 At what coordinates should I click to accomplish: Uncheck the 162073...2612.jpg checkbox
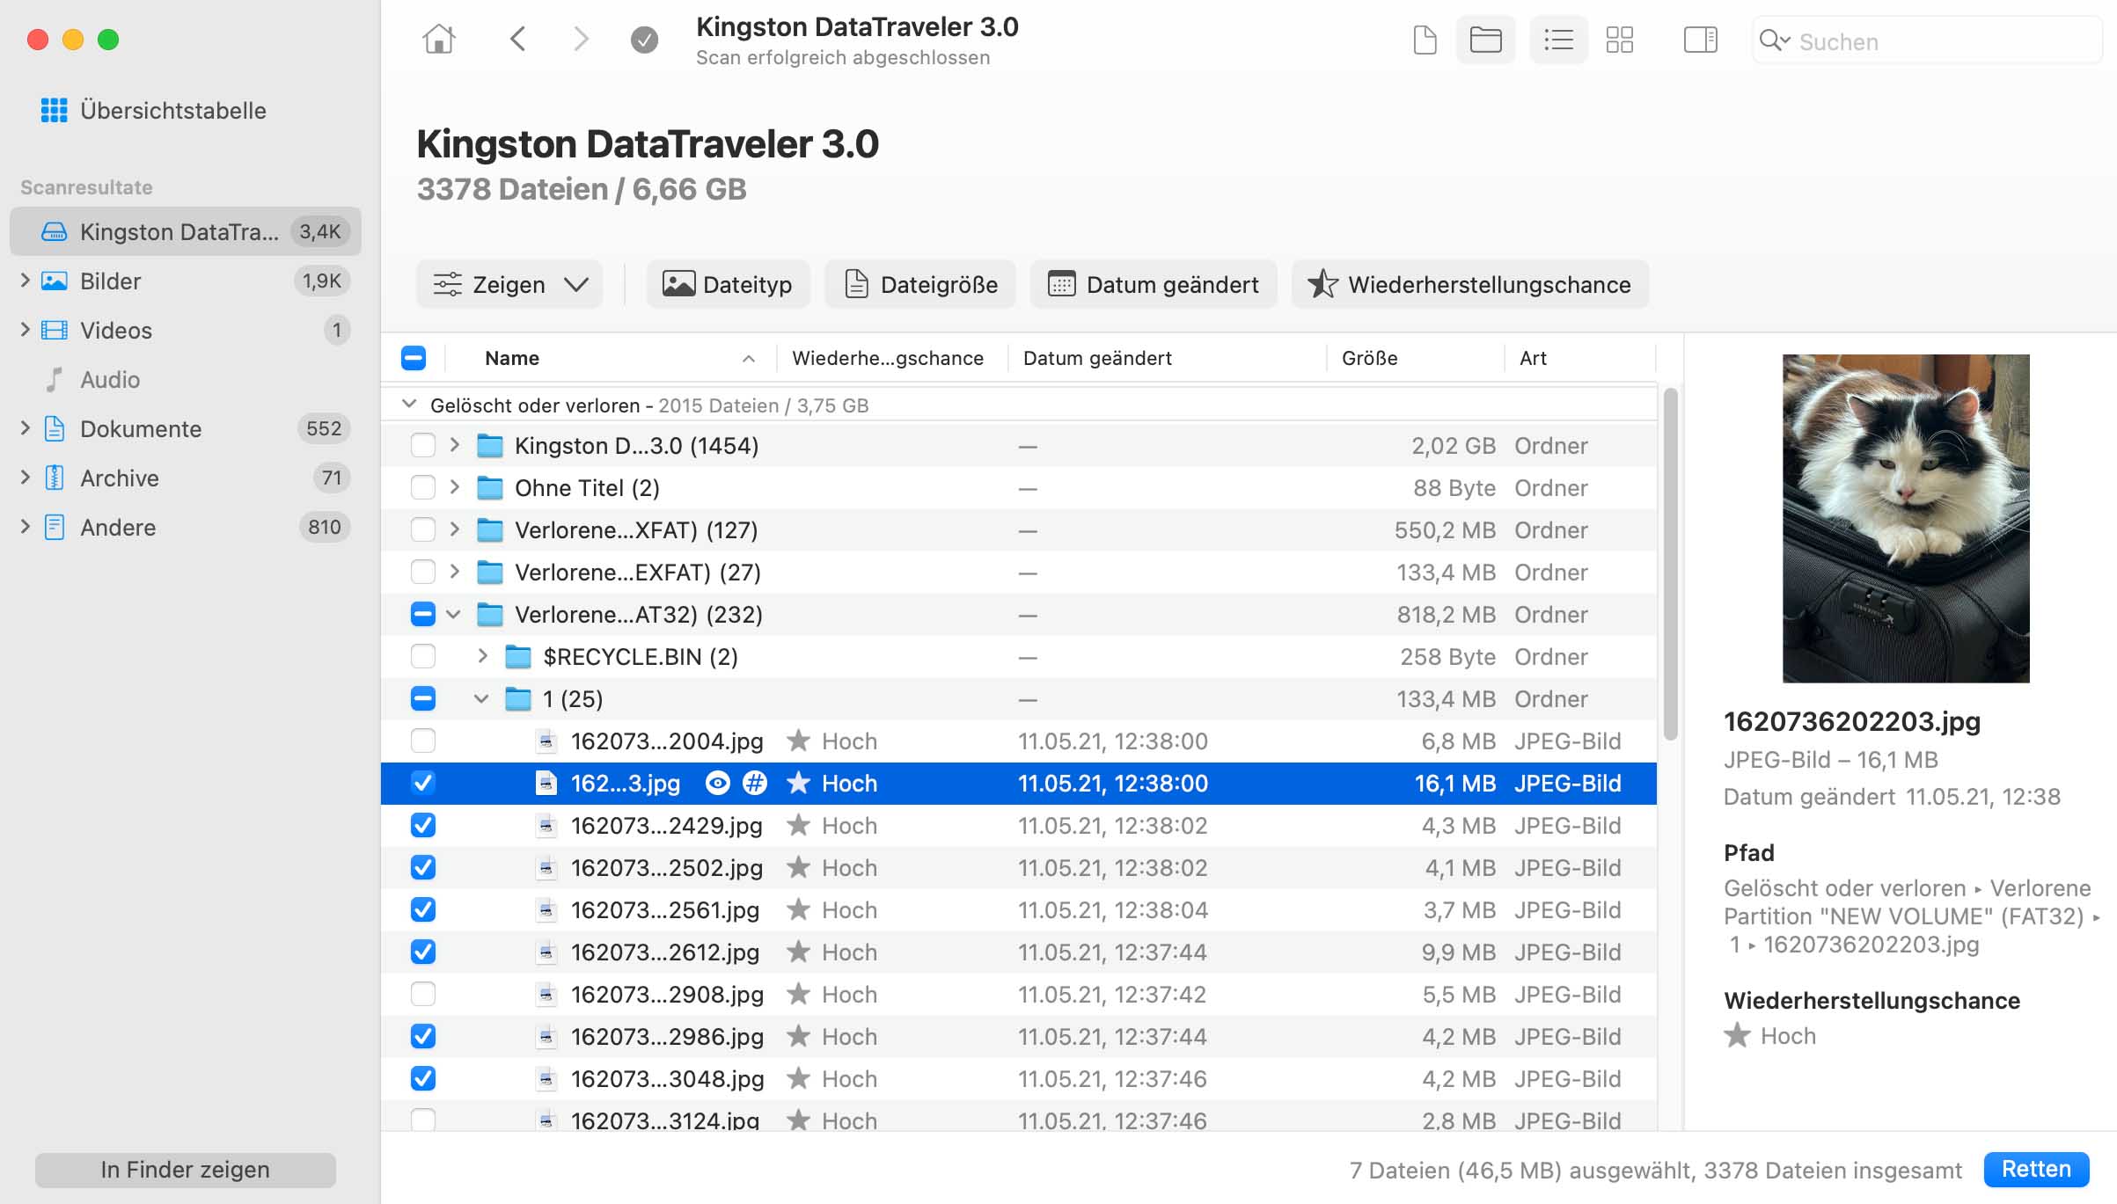(423, 952)
